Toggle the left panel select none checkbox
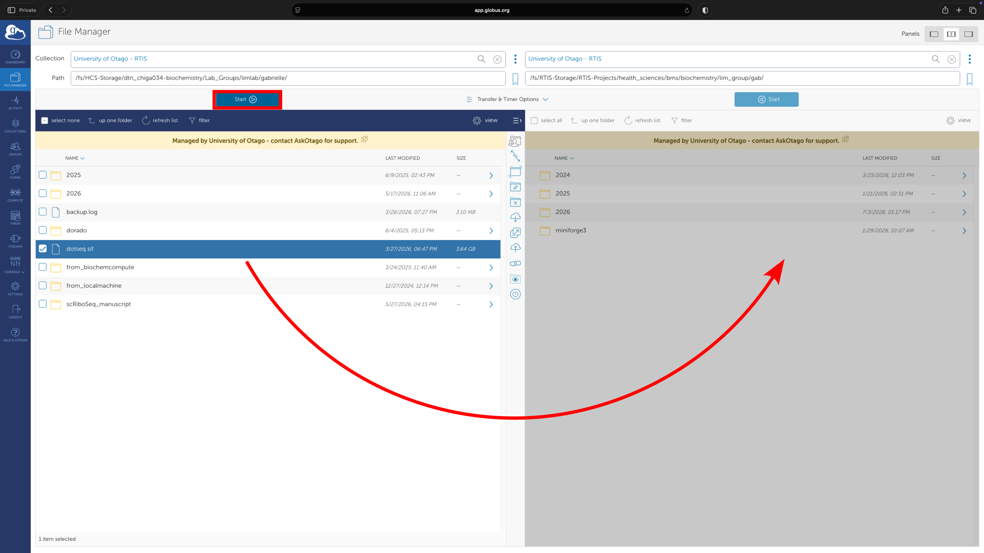This screenshot has height=553, width=984. (x=45, y=121)
